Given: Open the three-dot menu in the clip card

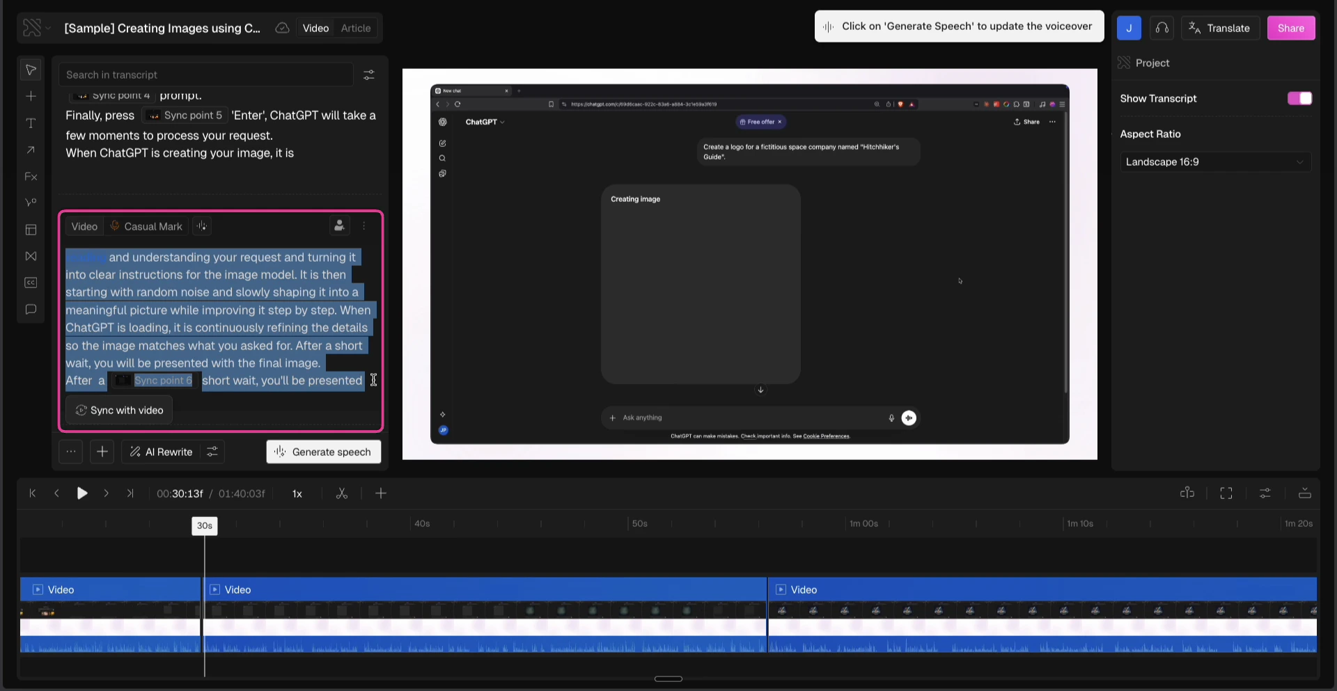Looking at the screenshot, I should click(363, 226).
